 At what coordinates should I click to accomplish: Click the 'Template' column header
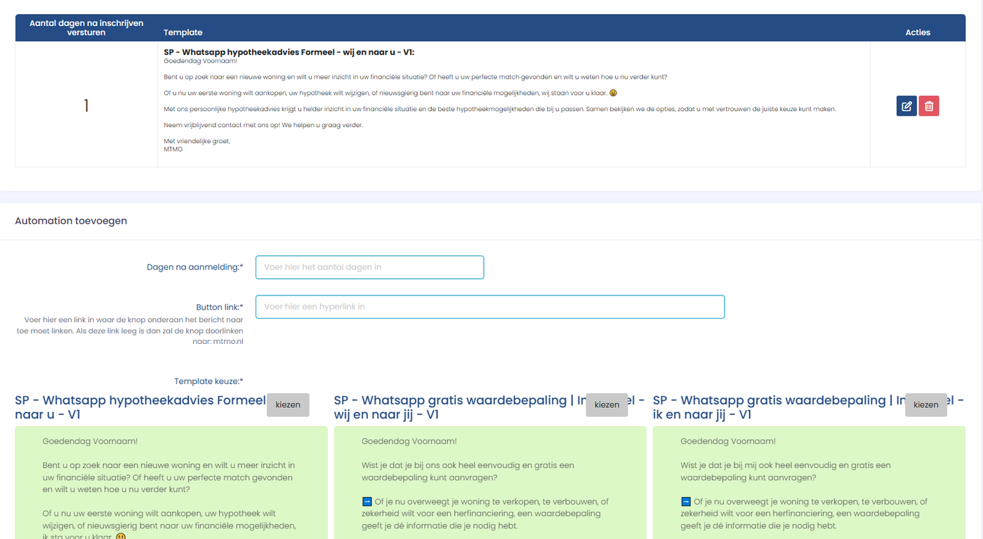[183, 32]
